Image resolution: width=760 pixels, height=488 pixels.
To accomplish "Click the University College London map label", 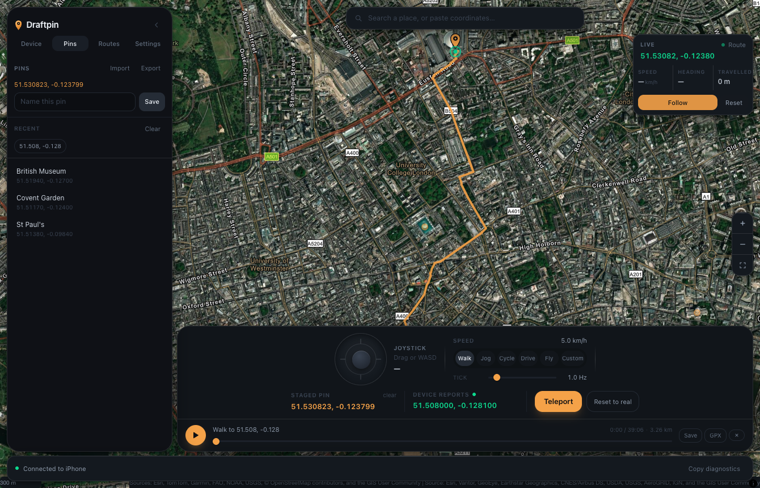I will point(411,169).
